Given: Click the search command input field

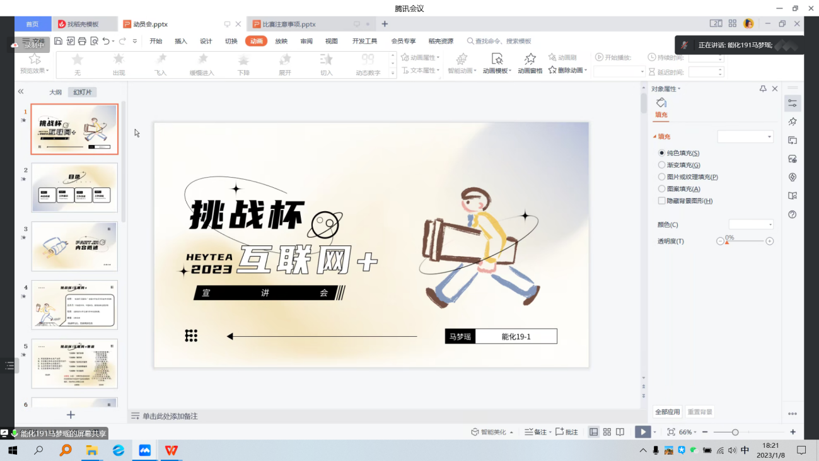Looking at the screenshot, I should coord(503,41).
